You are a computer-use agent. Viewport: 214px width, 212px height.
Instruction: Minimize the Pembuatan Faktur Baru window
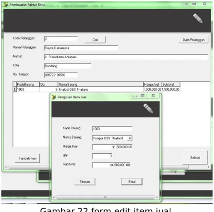click(x=187, y=4)
